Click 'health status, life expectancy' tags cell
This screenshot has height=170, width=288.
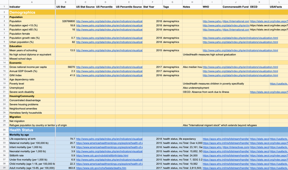coord(179,139)
